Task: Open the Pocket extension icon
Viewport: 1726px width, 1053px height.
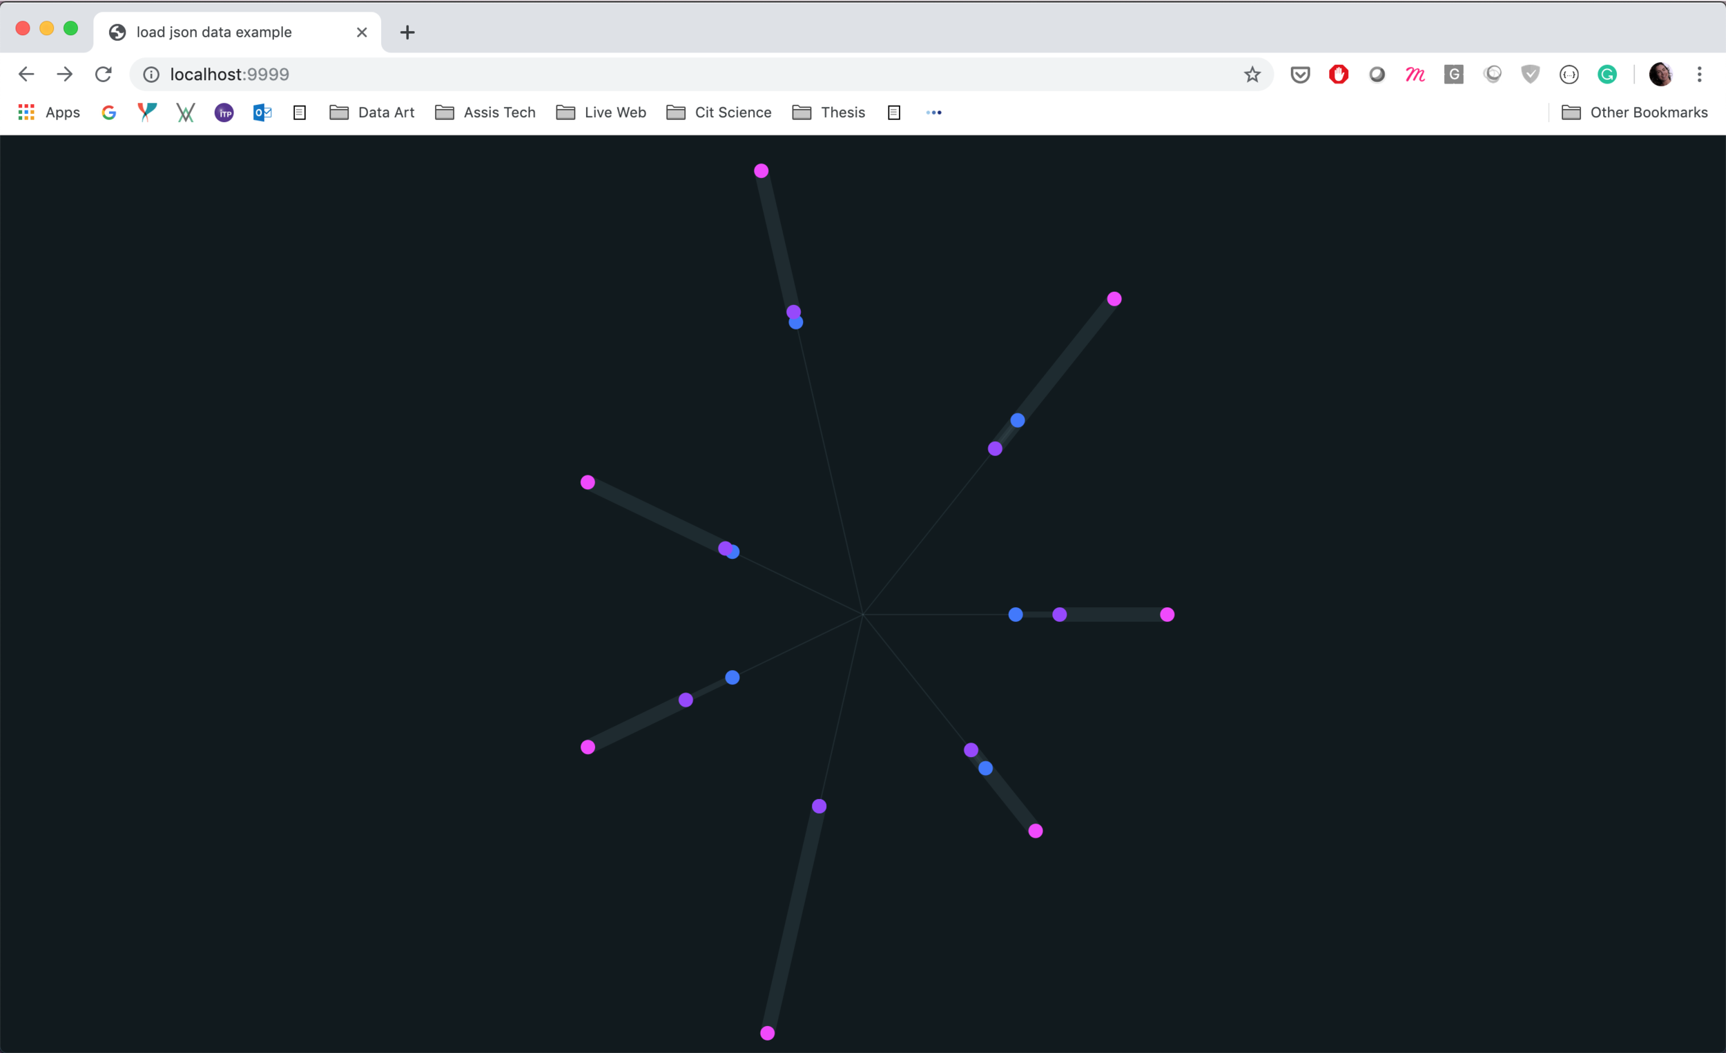Action: 1300,75
